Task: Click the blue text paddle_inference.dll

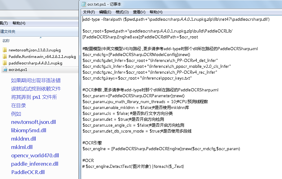Action: pos(35,164)
